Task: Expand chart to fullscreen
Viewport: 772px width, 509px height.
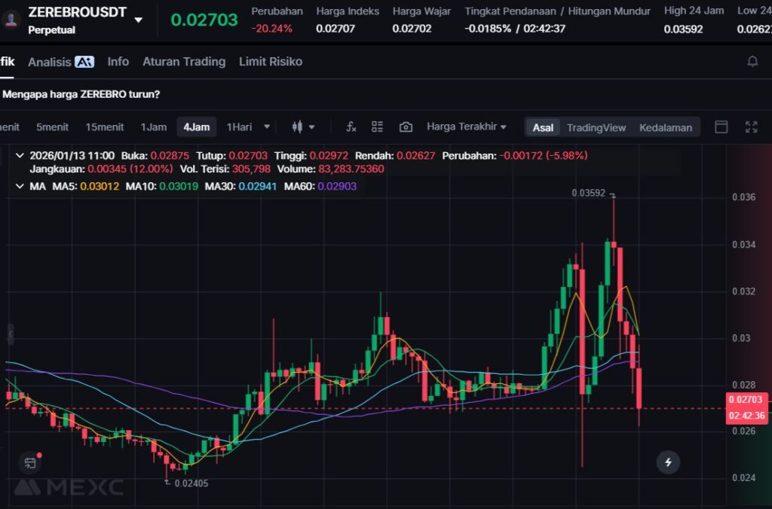Action: coord(751,127)
